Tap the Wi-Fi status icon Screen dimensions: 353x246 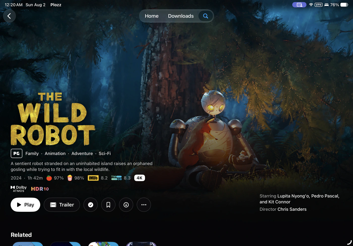[x=311, y=5]
